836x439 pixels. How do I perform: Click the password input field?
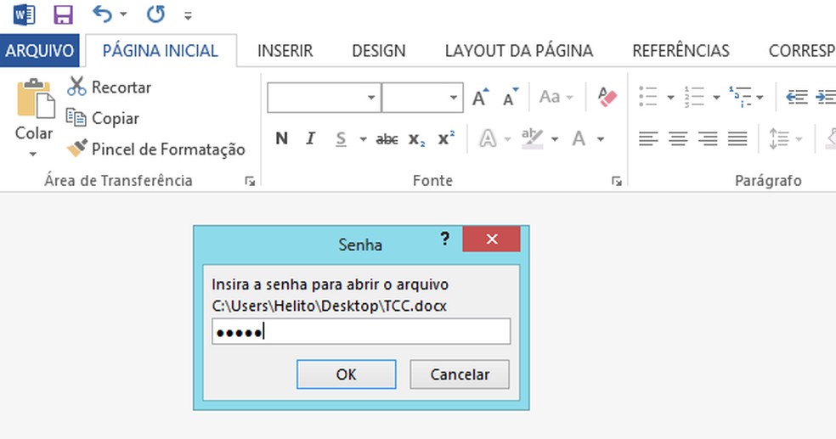[x=360, y=332]
